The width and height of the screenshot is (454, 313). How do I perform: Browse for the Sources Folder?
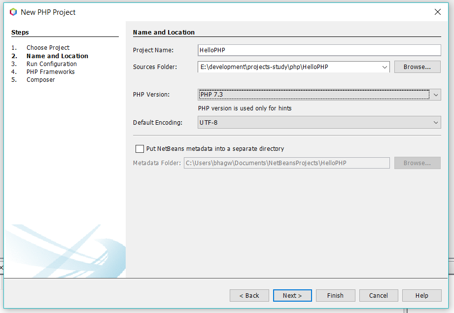click(417, 67)
